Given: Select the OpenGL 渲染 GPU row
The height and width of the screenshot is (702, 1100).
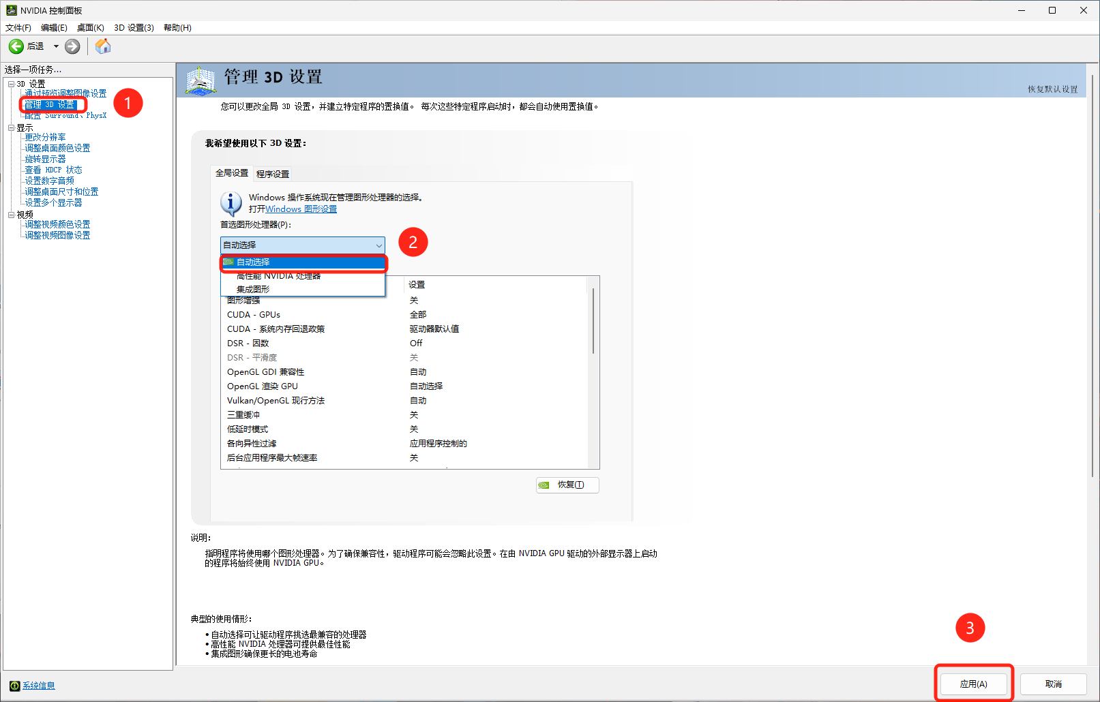Looking at the screenshot, I should 404,386.
